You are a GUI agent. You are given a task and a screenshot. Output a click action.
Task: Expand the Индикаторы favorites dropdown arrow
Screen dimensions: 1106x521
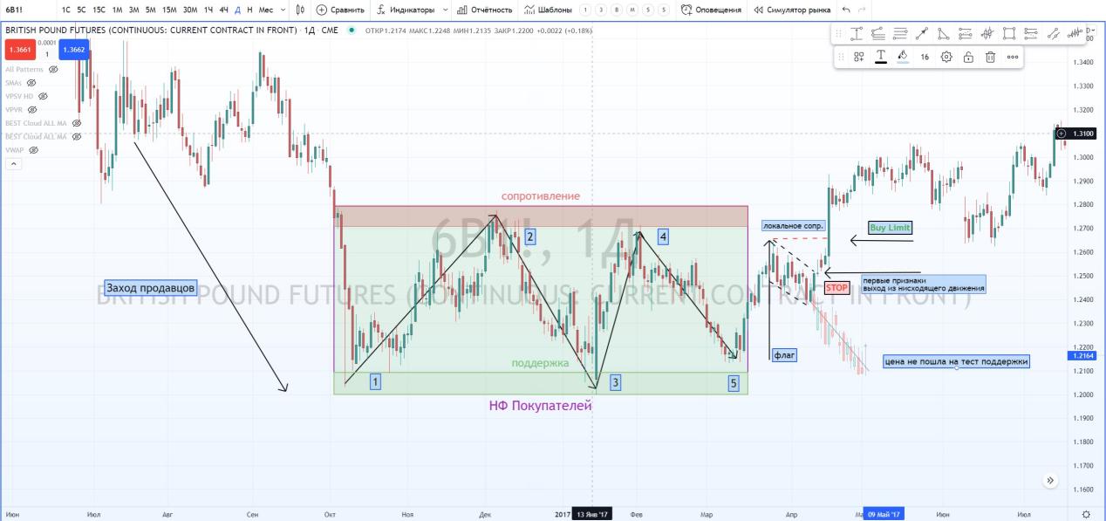point(445,10)
